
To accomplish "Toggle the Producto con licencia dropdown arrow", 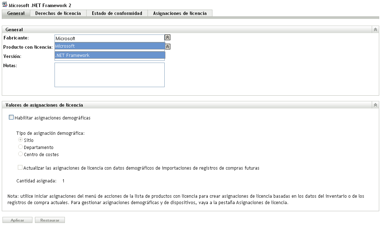I will tap(168, 47).
